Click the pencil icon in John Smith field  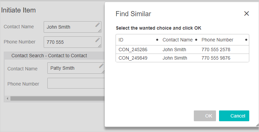tap(97, 25)
